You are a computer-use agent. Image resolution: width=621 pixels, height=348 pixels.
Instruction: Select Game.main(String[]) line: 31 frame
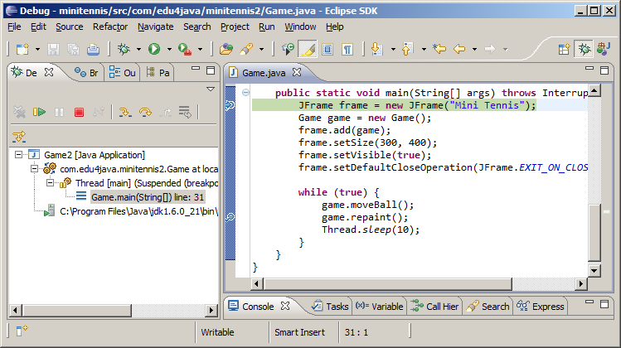click(148, 197)
